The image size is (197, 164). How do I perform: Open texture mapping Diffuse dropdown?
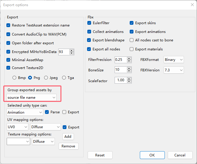[x=43, y=141]
